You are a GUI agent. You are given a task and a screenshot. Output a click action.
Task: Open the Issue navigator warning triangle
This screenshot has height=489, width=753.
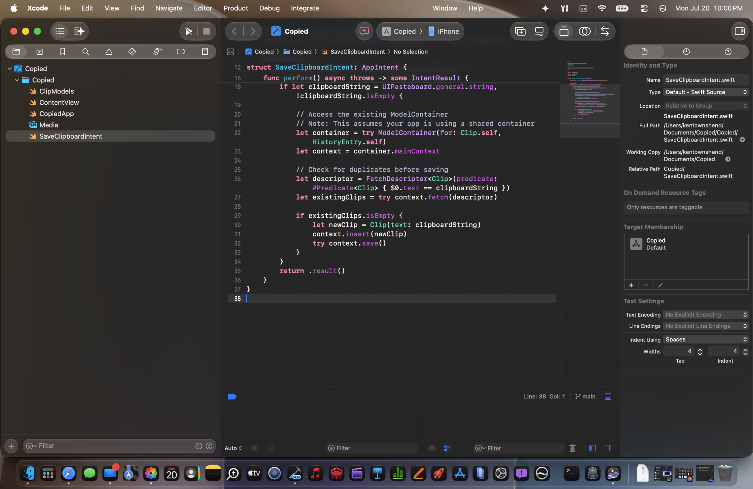pyautogui.click(x=109, y=51)
